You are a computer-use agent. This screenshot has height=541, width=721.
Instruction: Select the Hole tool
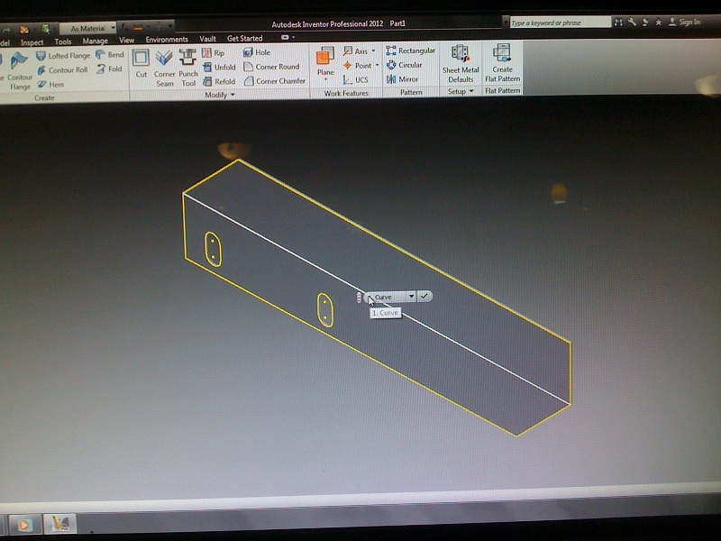coord(257,52)
